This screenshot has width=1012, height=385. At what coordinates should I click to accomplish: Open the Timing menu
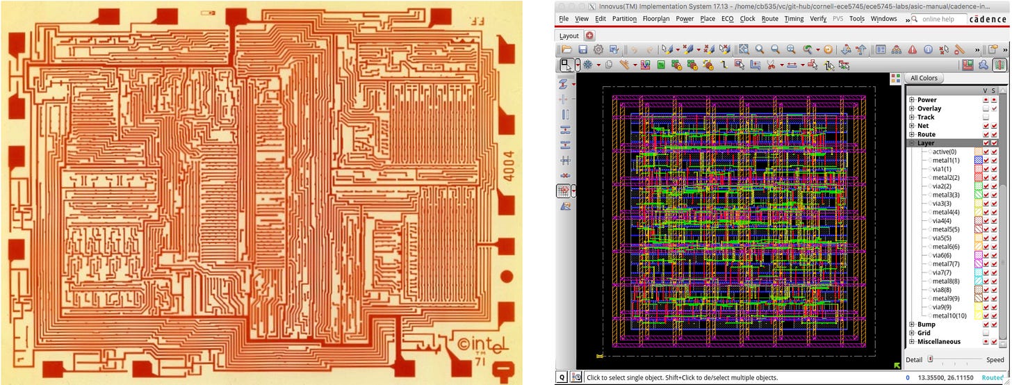tap(794, 19)
